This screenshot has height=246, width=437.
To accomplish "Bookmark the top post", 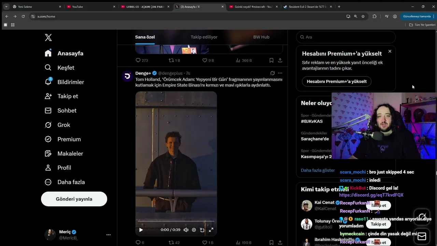I will pos(271,60).
